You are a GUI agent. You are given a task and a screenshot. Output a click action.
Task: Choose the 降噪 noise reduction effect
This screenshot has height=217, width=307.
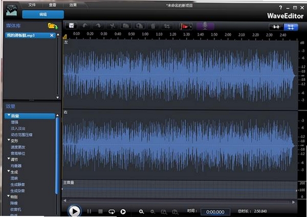[x=14, y=203]
